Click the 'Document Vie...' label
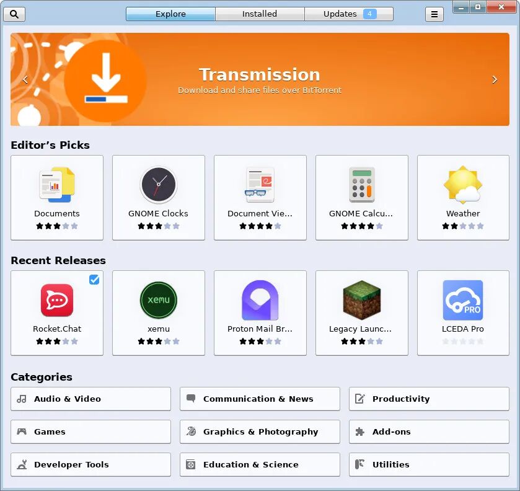This screenshot has width=520, height=491. coord(260,214)
